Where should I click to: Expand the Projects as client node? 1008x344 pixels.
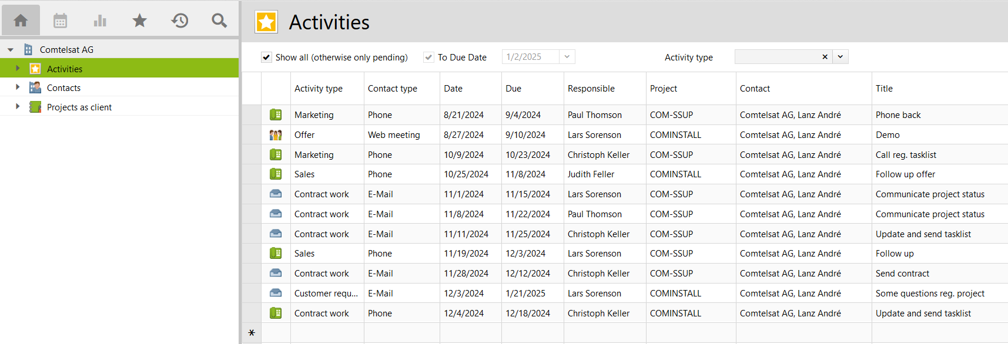tap(18, 107)
